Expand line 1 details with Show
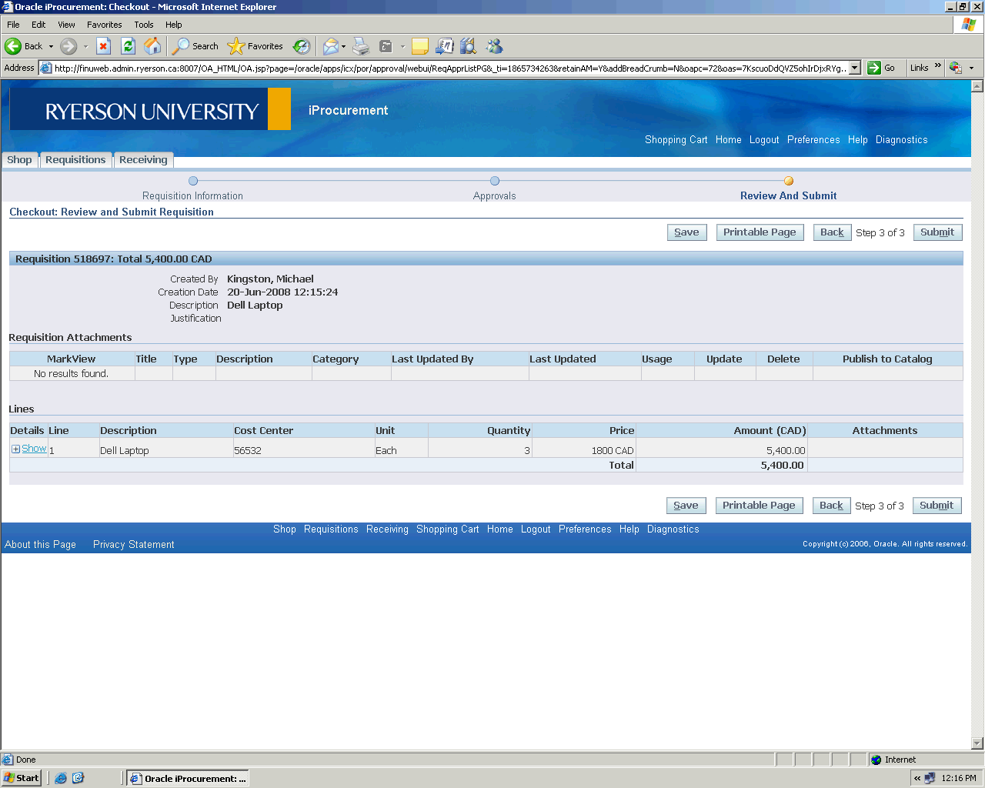The width and height of the screenshot is (985, 788). coord(34,449)
